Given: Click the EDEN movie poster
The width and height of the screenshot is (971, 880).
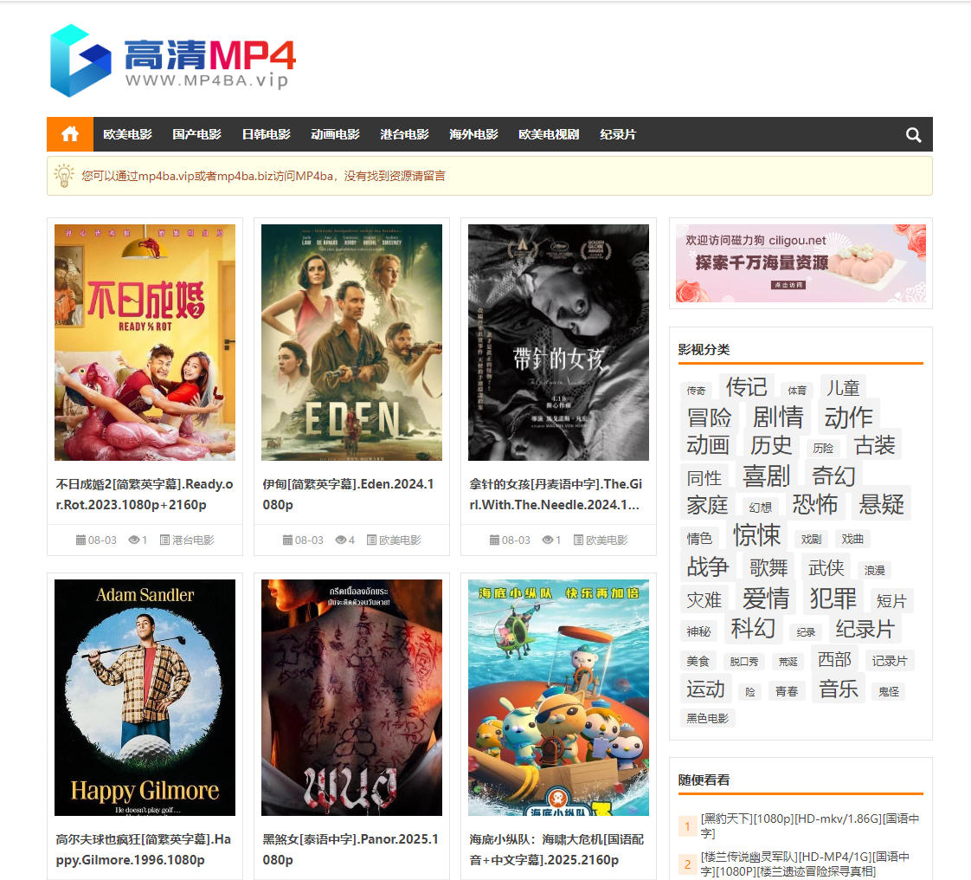Looking at the screenshot, I should (x=351, y=342).
